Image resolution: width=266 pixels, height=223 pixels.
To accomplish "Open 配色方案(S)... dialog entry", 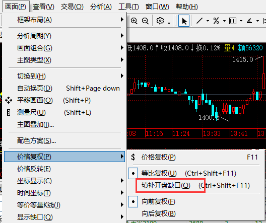I will pyautogui.click(x=64, y=140).
